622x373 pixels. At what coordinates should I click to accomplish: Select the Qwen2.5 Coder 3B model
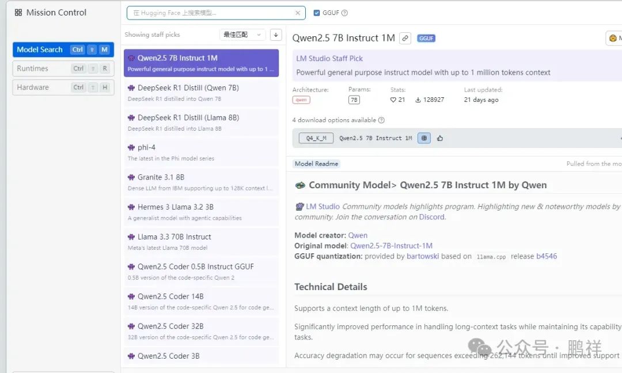click(x=201, y=356)
